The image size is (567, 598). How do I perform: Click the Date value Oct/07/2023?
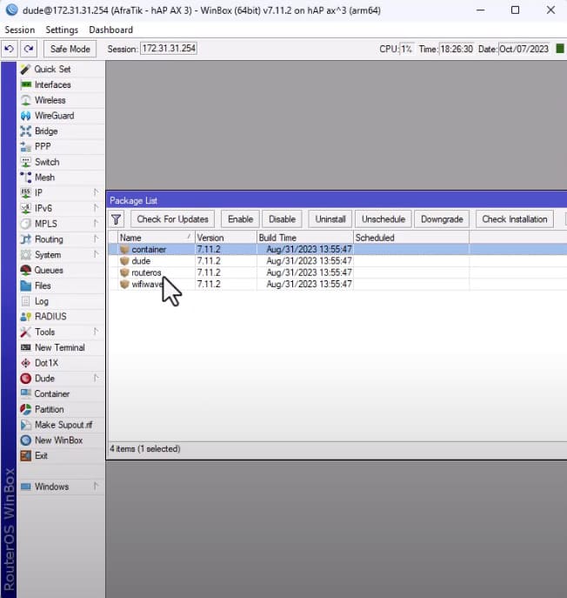[x=524, y=49]
